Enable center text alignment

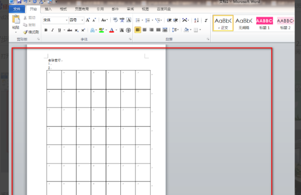point(144,30)
